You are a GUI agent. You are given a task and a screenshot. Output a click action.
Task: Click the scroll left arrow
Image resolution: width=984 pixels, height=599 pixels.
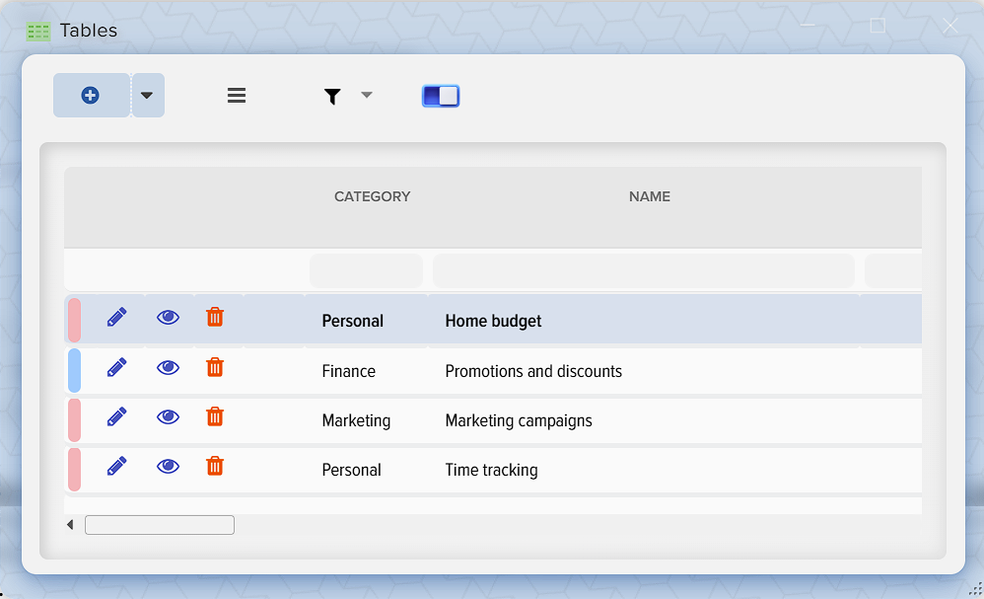click(70, 525)
